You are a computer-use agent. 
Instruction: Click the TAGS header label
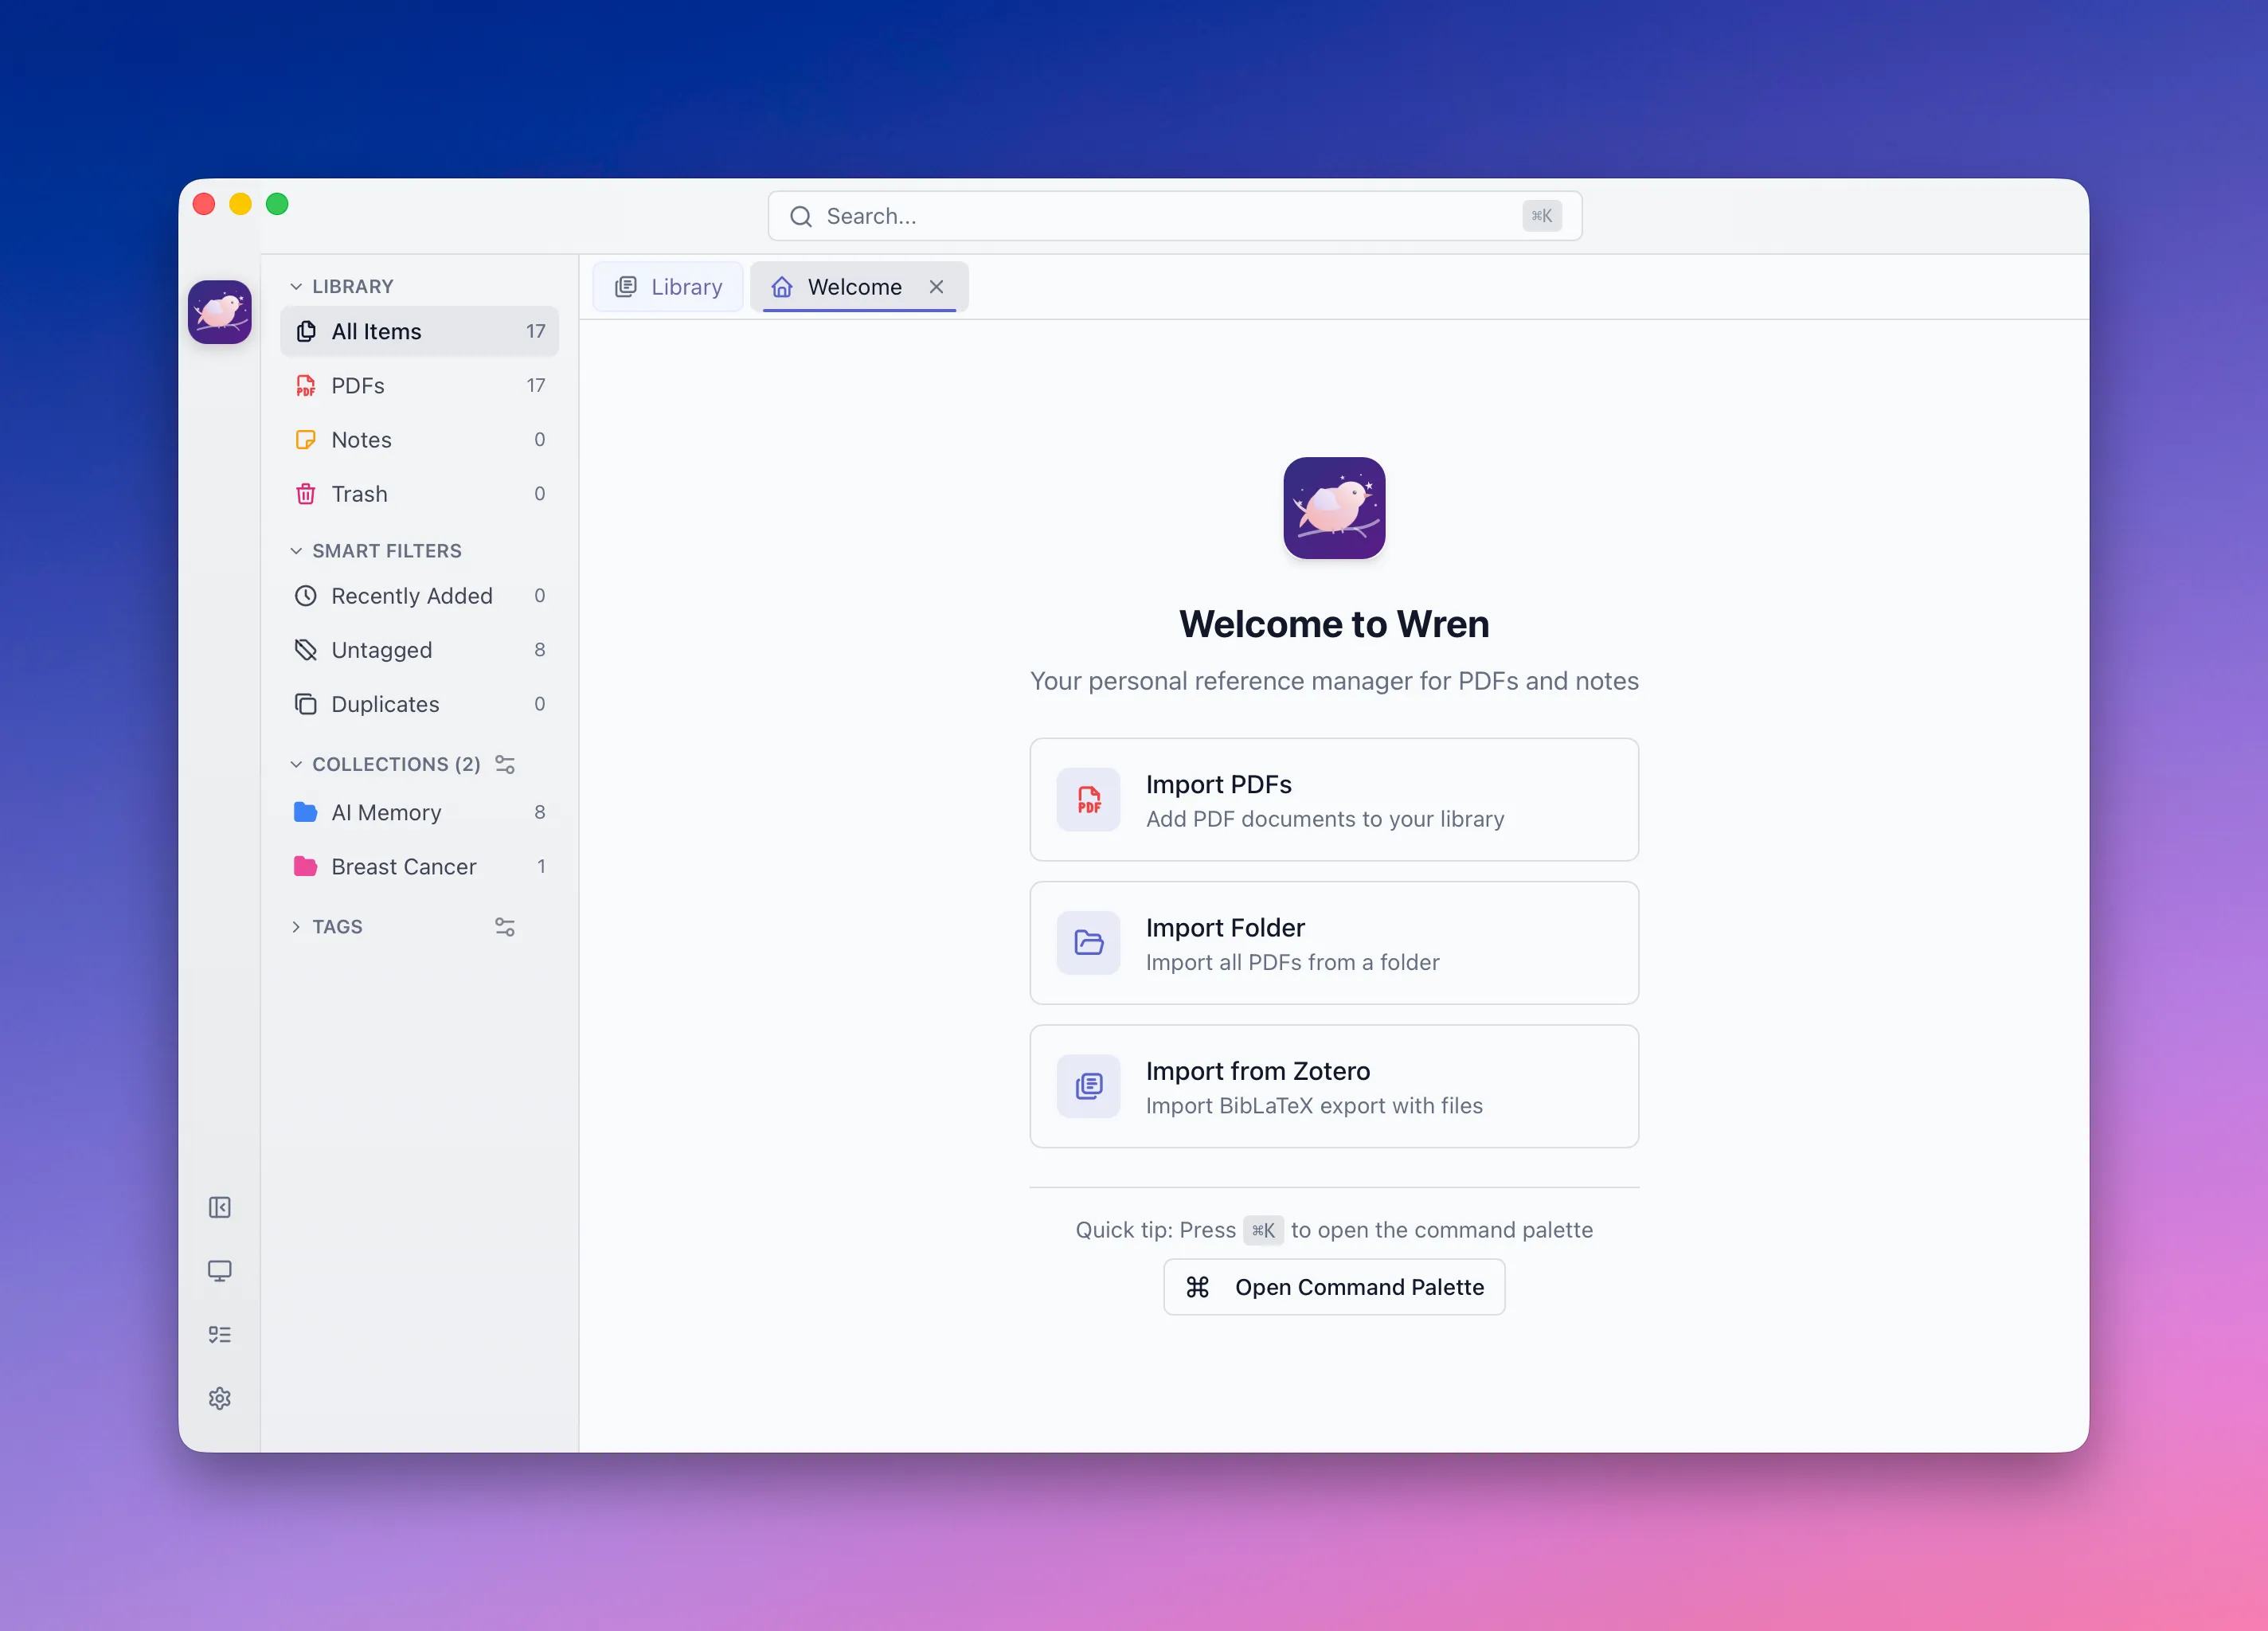[x=337, y=927]
